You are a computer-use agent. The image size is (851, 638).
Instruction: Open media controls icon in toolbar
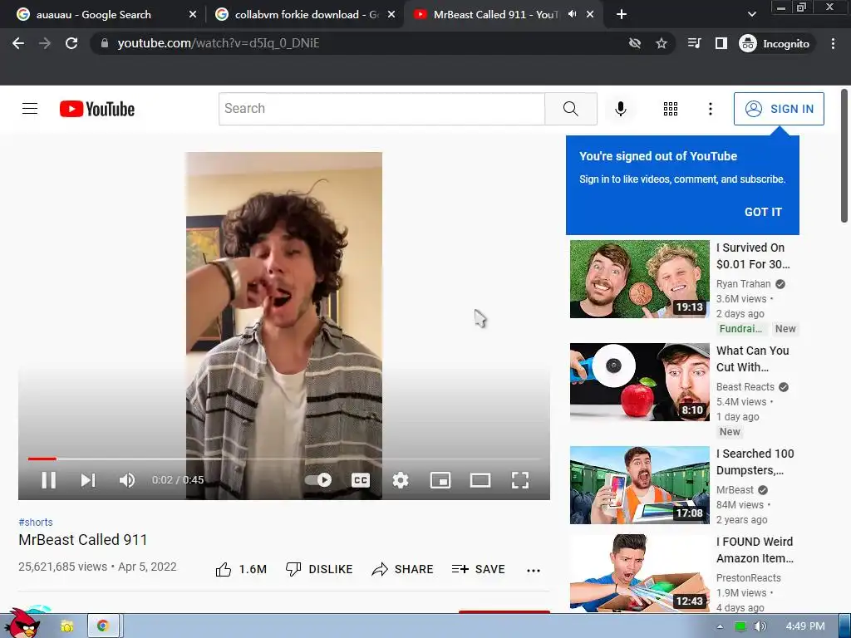[694, 43]
